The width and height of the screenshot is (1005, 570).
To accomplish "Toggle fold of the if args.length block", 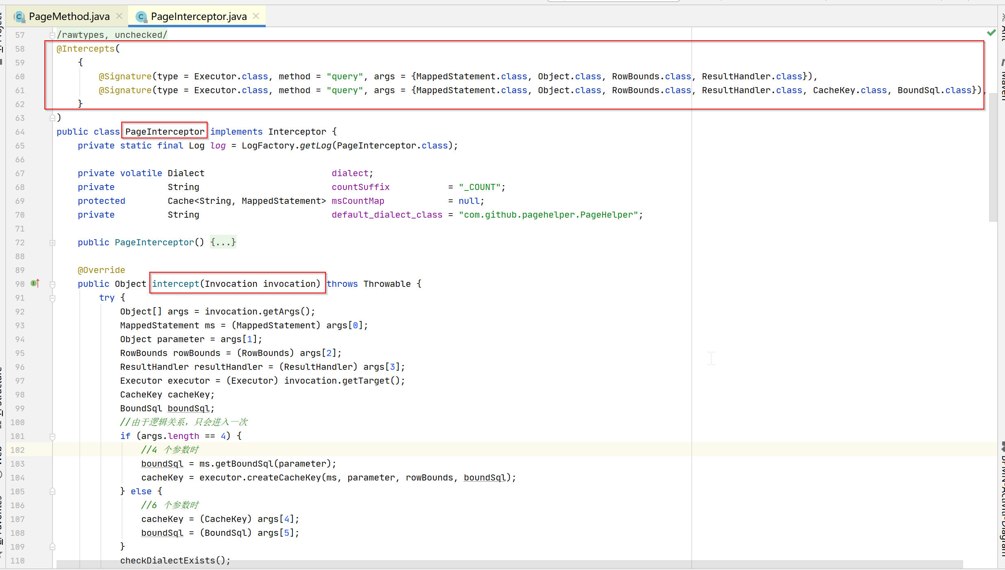I will tap(52, 437).
